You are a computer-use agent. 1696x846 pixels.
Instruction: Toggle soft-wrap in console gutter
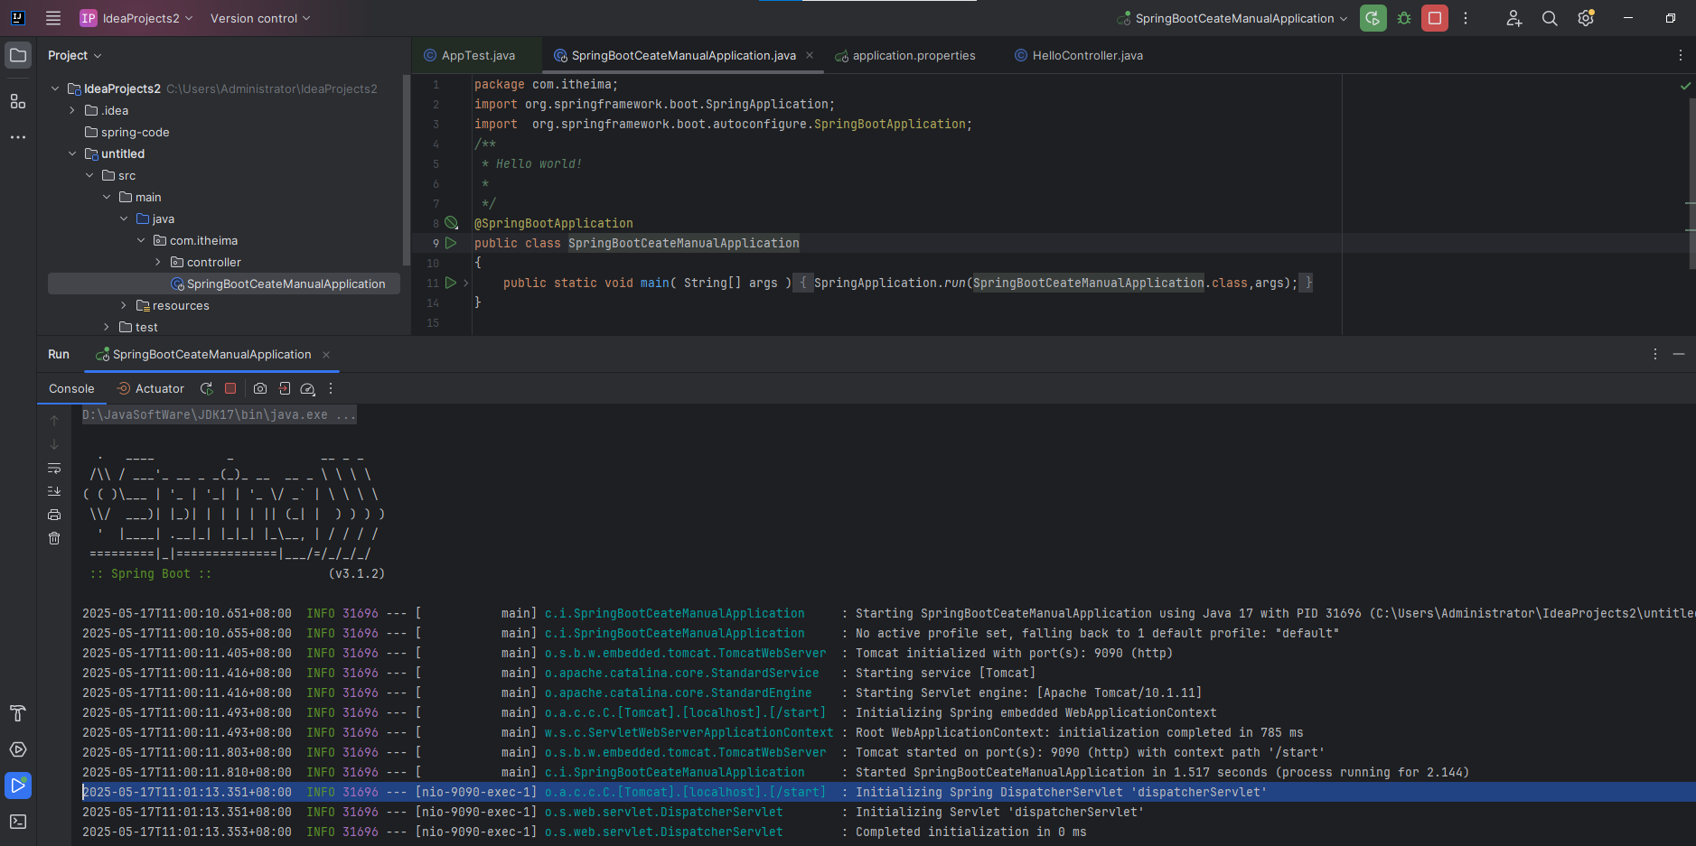54,468
